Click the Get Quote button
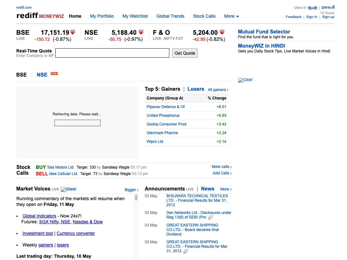Viewport: 347px width, 260px height. click(x=185, y=53)
